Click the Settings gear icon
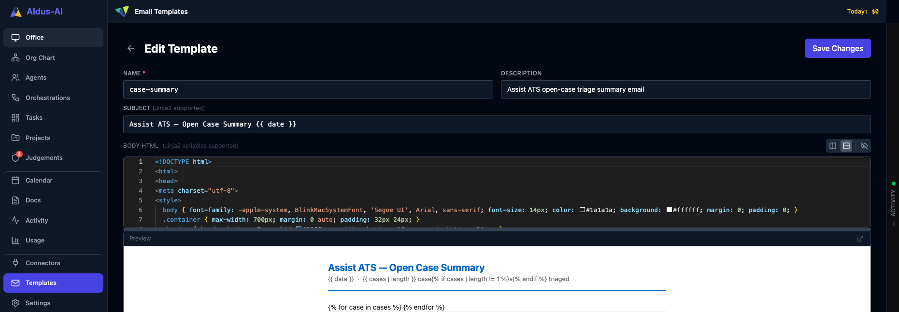This screenshot has height=312, width=899. coord(15,303)
